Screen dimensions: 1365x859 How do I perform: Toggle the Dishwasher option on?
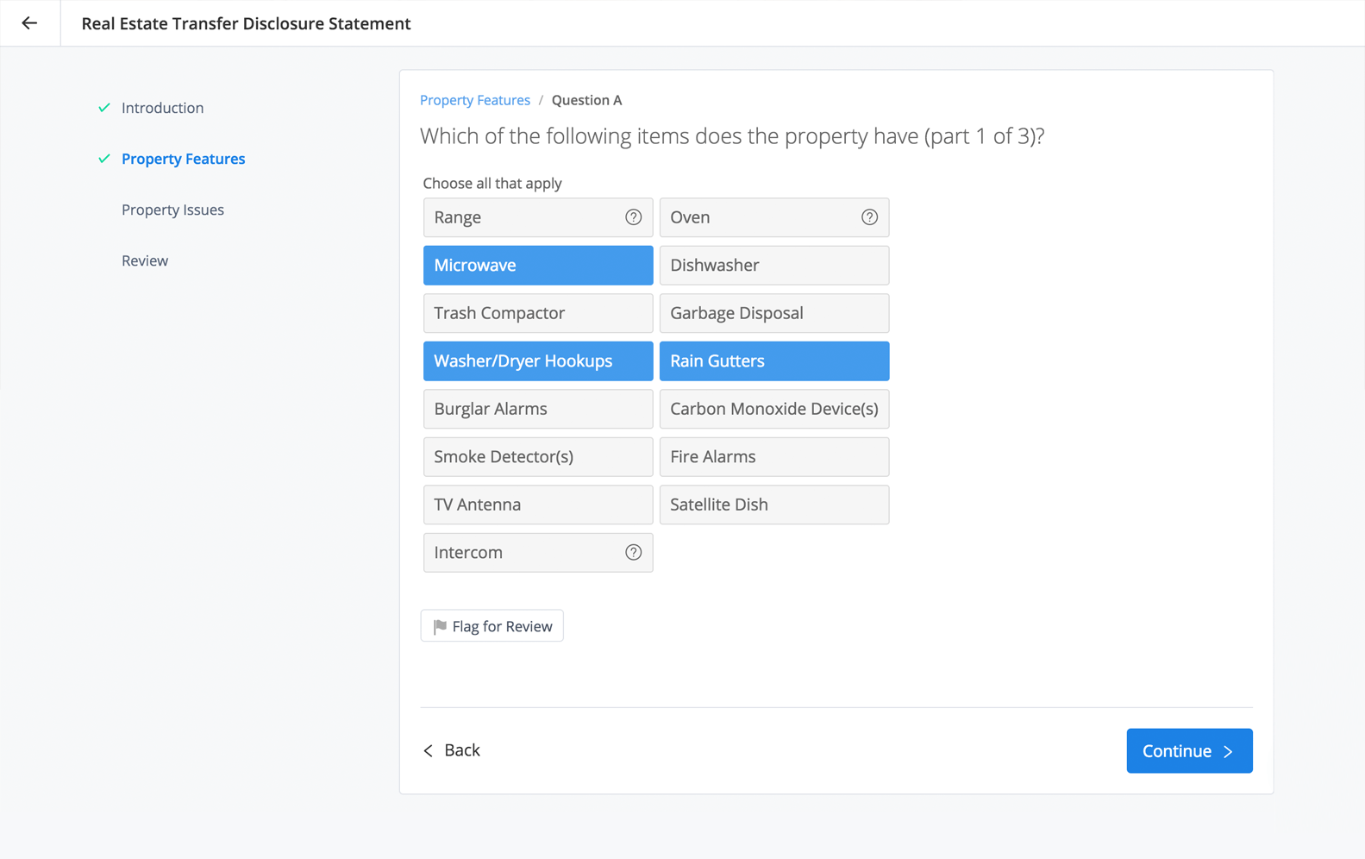pyautogui.click(x=773, y=266)
